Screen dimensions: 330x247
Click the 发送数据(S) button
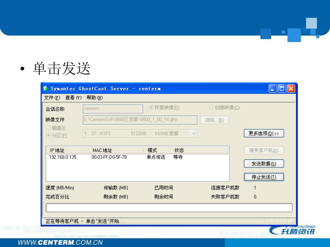point(264,164)
